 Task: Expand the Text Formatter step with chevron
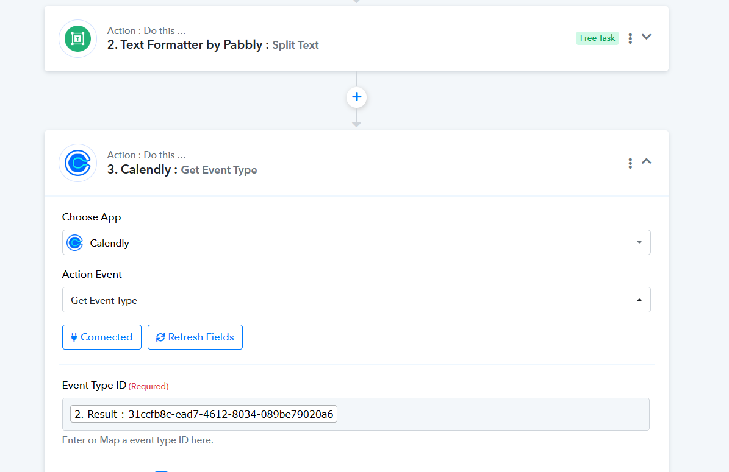click(646, 37)
